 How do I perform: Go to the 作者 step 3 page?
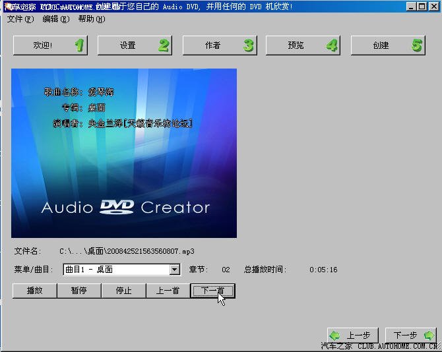[219, 45]
